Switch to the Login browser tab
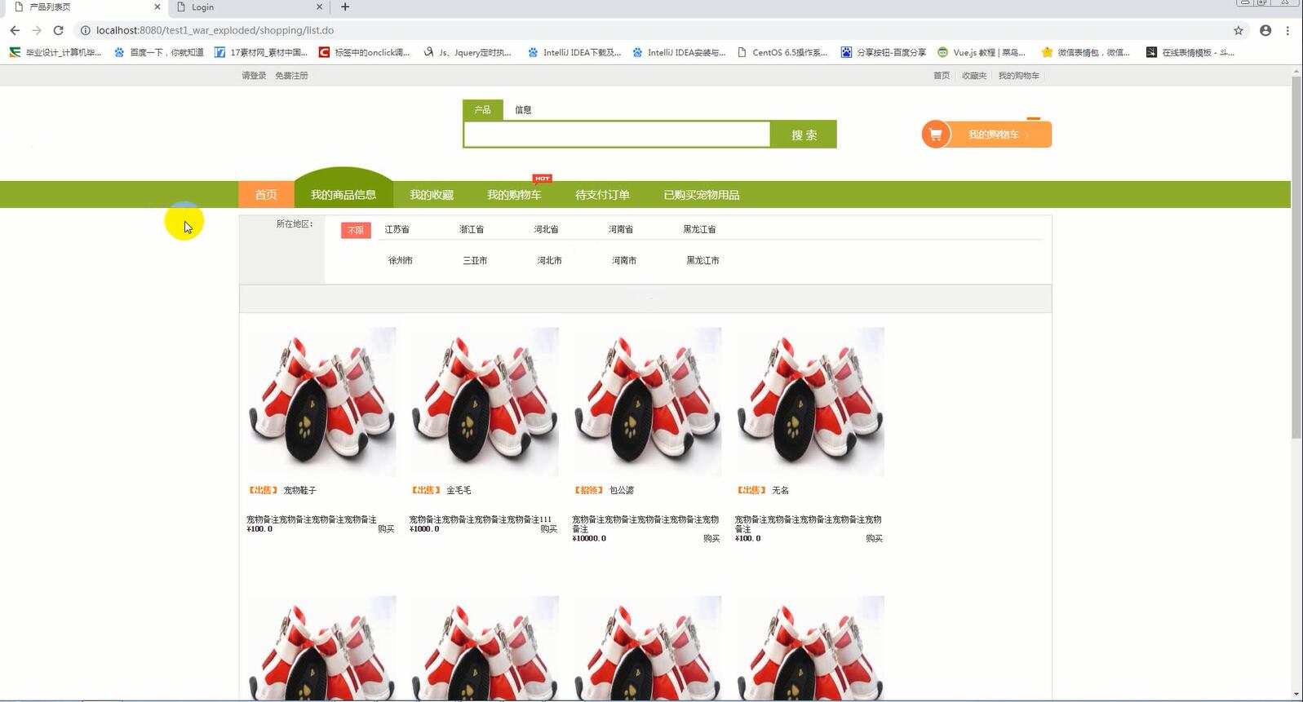This screenshot has width=1303, height=702. click(249, 7)
